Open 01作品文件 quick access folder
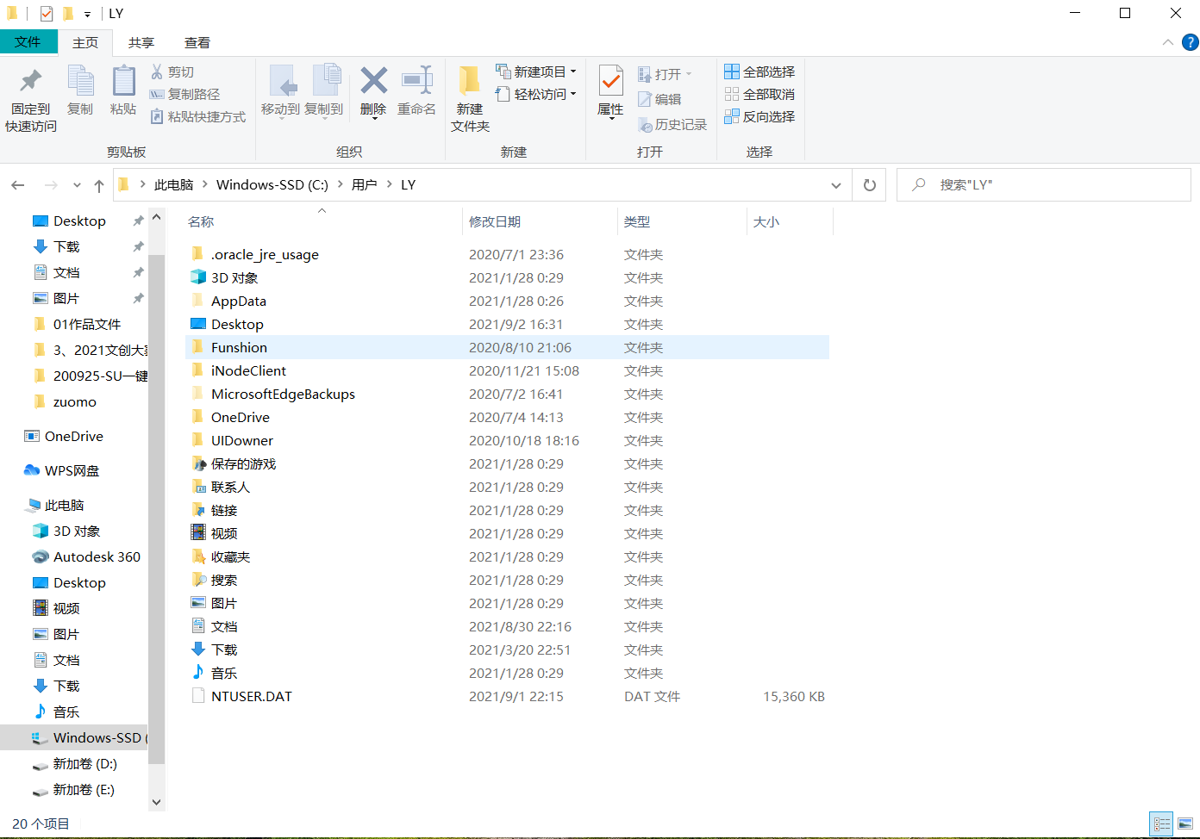The height and width of the screenshot is (839, 1200). click(x=87, y=325)
